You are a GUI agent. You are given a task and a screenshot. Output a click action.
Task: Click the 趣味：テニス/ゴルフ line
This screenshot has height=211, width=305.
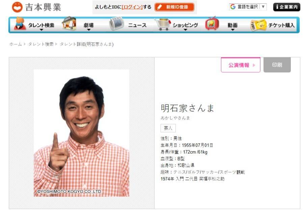pyautogui.click(x=203, y=172)
